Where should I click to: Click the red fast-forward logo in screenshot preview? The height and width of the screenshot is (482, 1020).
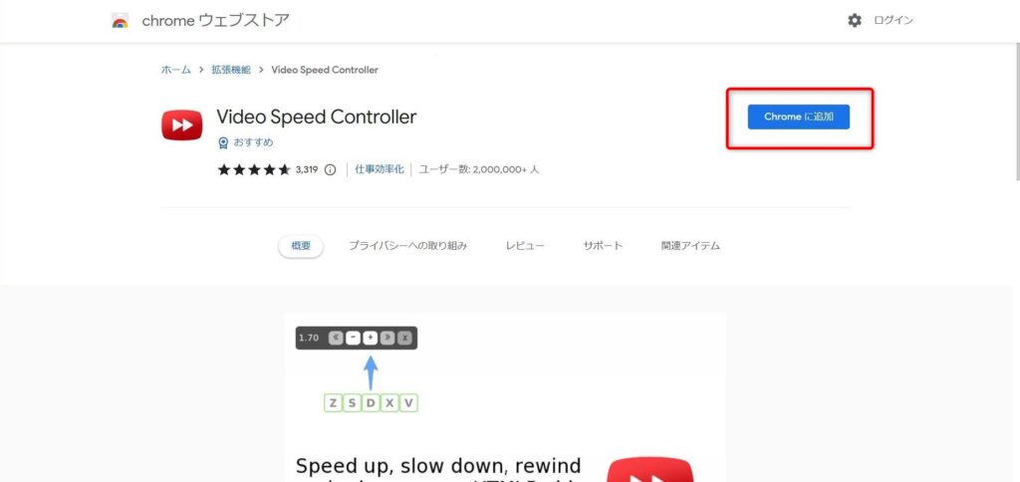pyautogui.click(x=649, y=470)
